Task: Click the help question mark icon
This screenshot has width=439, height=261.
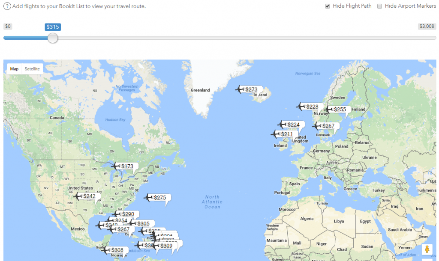Action: tap(7, 6)
